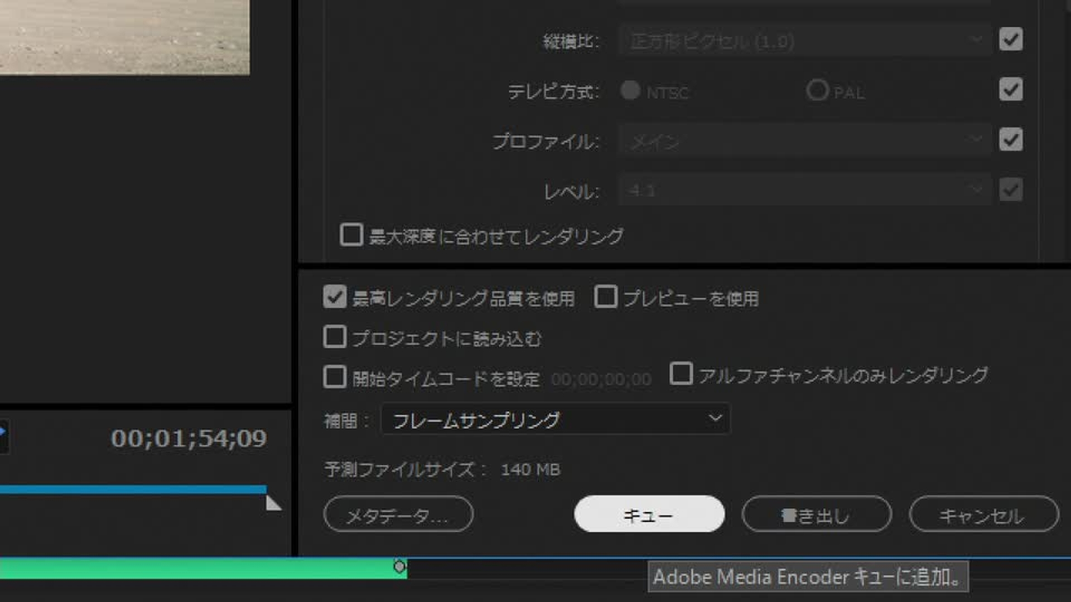Select the PAL radio button
This screenshot has width=1071, height=602.
coord(817,90)
